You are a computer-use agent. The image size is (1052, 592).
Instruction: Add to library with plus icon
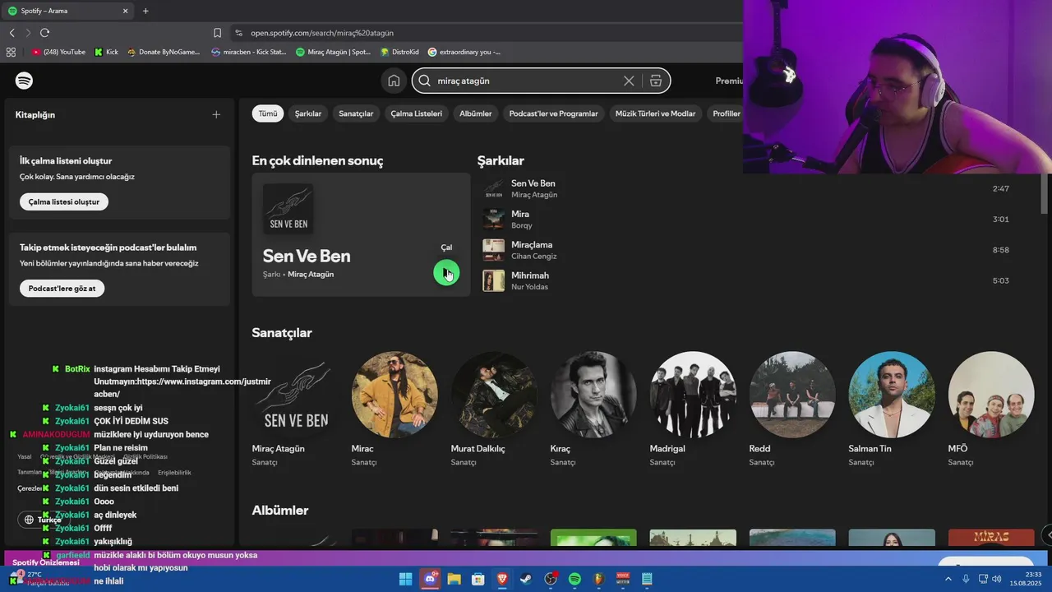(x=216, y=114)
